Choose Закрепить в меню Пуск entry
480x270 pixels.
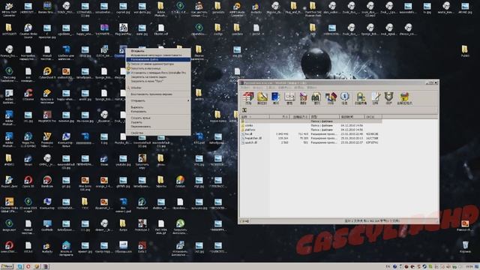tap(158, 82)
